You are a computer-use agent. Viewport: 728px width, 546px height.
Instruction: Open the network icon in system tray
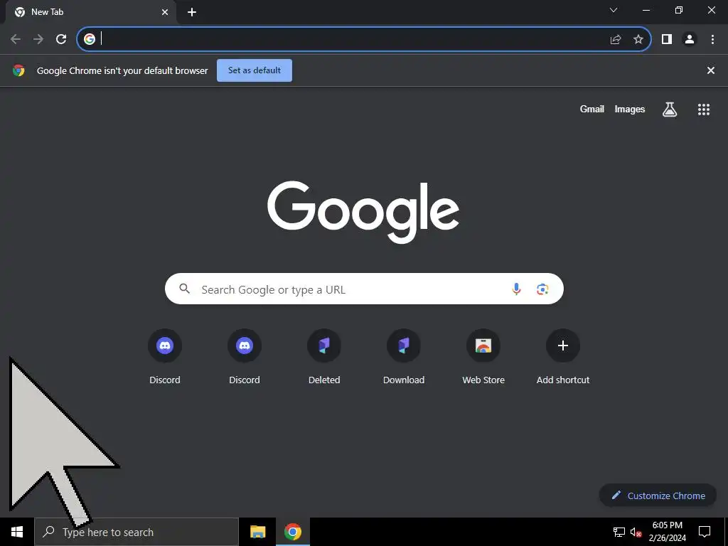[619, 532]
